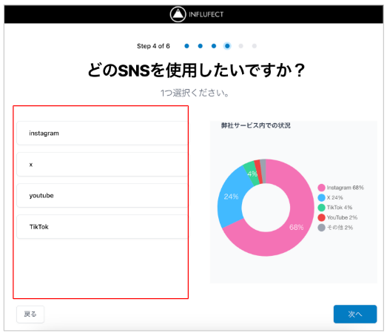Image resolution: width=387 pixels, height=336 pixels.
Task: Click the heading どのSNSを使用したいですか？
Action: [197, 70]
